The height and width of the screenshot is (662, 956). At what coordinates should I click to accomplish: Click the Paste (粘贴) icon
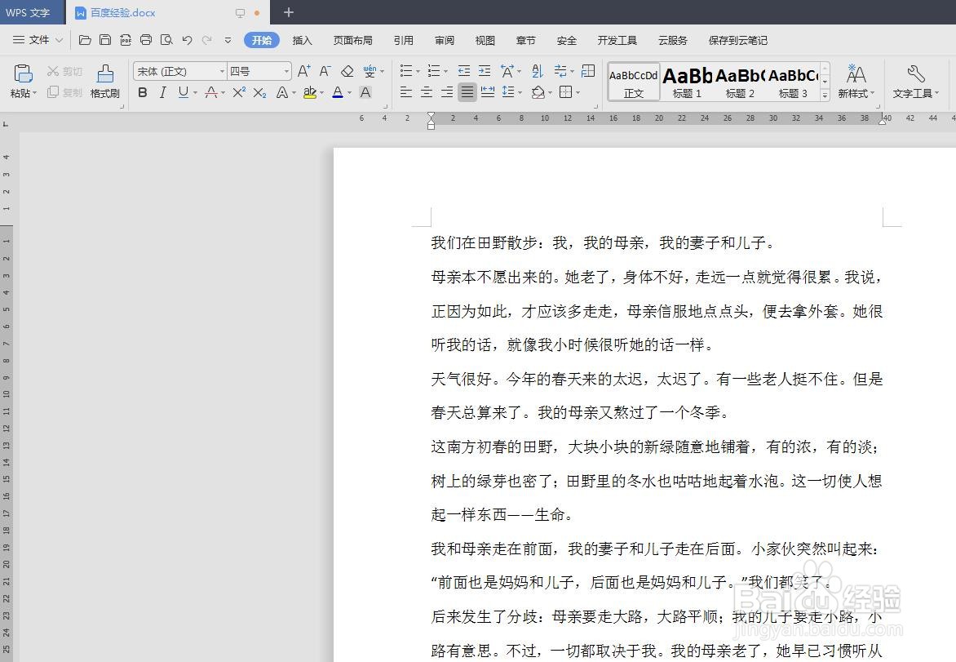(23, 73)
